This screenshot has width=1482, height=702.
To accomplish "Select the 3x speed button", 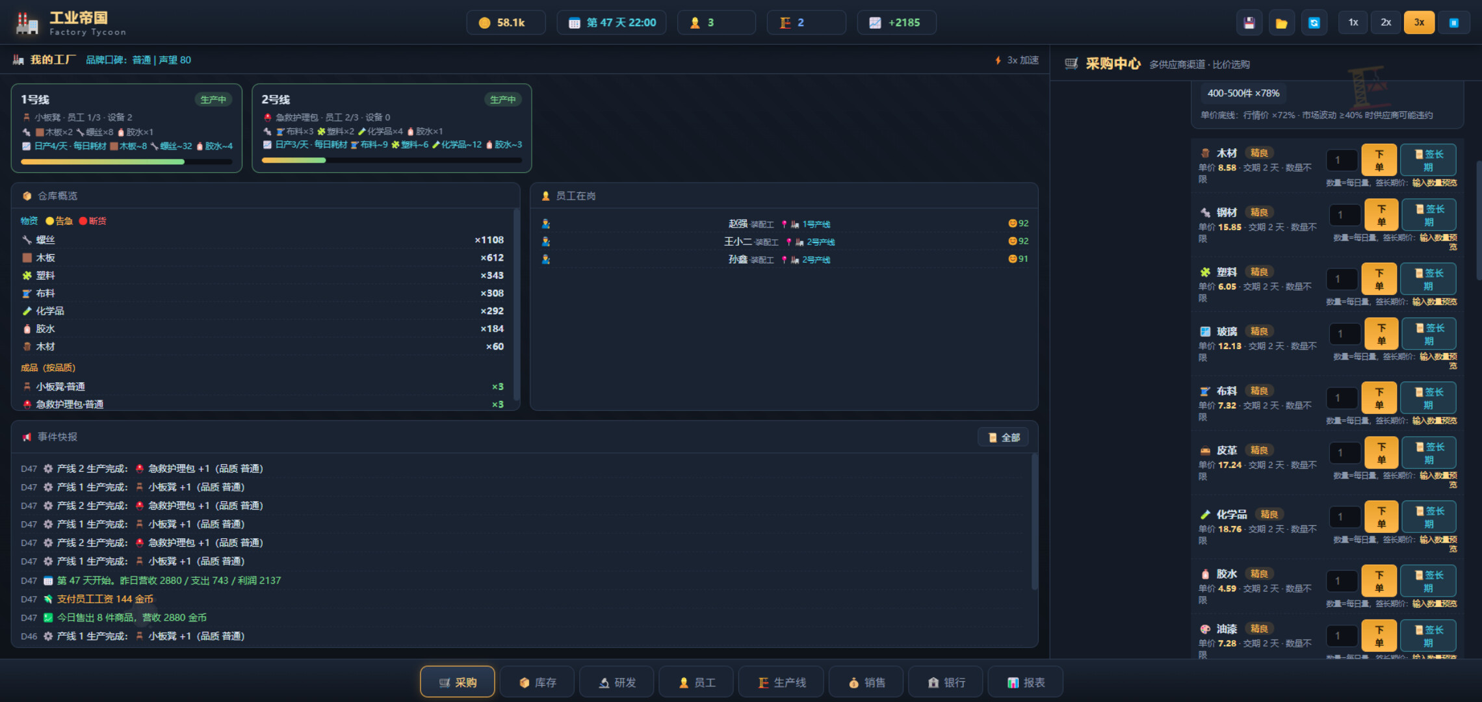I will tap(1419, 23).
